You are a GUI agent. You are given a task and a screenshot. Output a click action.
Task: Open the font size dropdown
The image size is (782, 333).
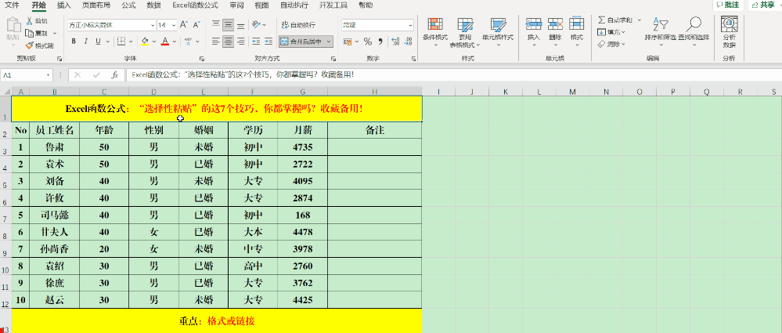pos(174,25)
